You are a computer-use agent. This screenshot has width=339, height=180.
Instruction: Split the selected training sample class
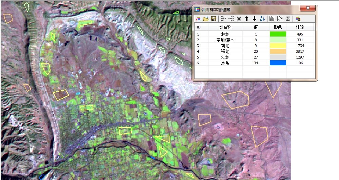231,19
